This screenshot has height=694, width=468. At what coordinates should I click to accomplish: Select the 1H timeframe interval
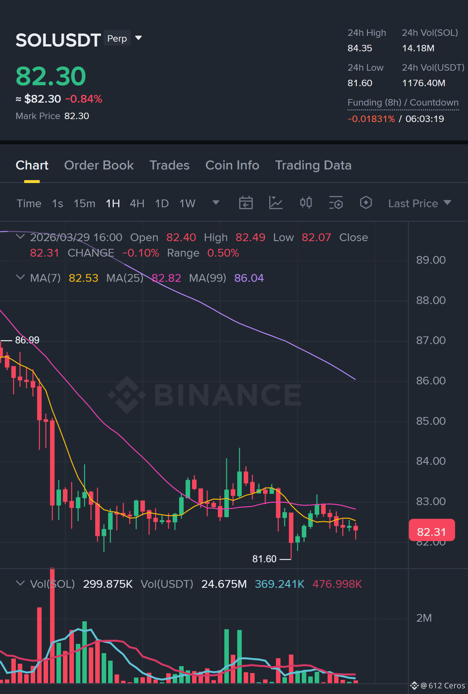(113, 203)
